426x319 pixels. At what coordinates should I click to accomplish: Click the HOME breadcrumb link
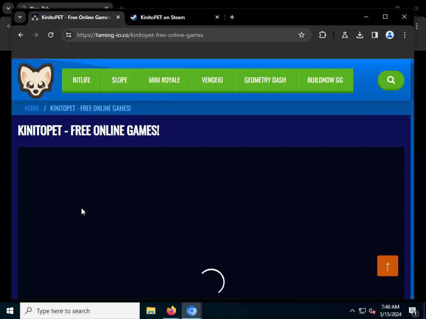pos(32,108)
